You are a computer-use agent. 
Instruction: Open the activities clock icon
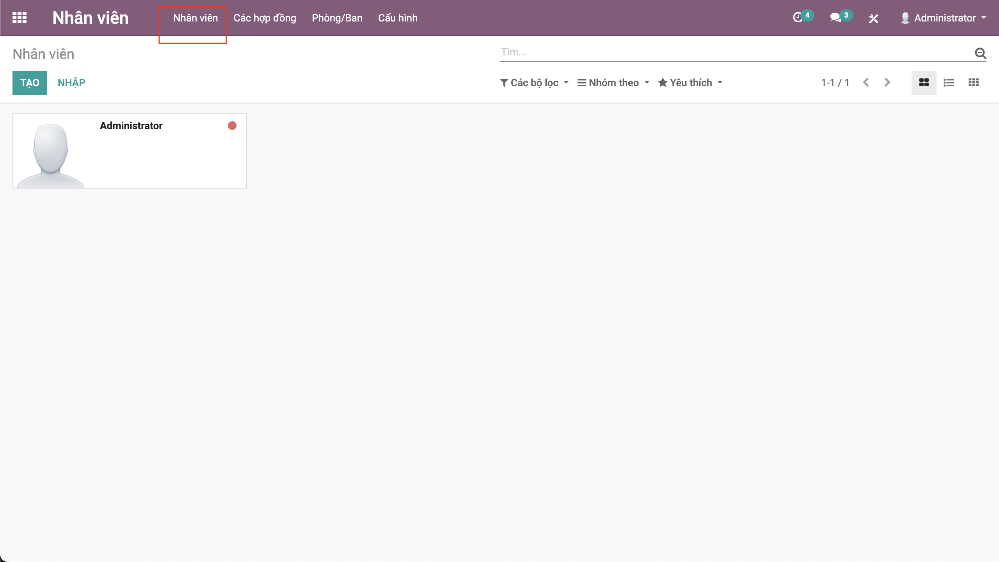798,18
